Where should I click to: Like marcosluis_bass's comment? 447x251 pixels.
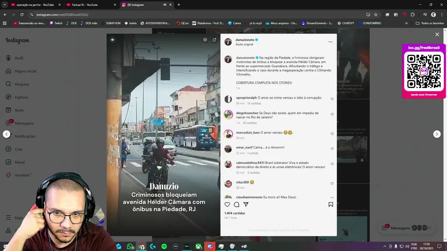click(x=332, y=134)
